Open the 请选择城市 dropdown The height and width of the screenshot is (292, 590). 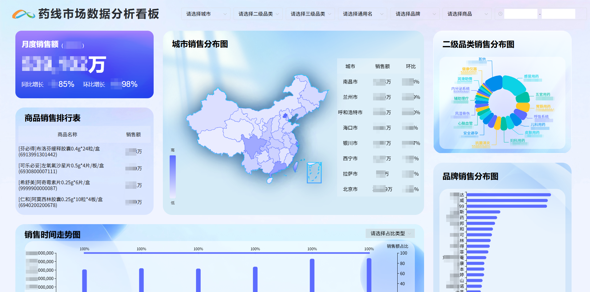coord(205,14)
